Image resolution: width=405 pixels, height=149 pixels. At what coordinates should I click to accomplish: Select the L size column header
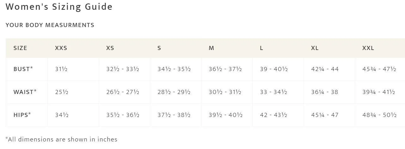[261, 48]
